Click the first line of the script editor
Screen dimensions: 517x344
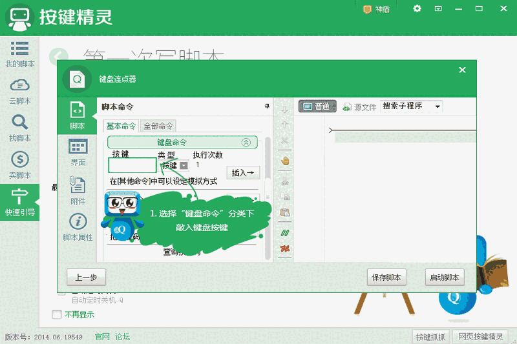[x=405, y=137]
